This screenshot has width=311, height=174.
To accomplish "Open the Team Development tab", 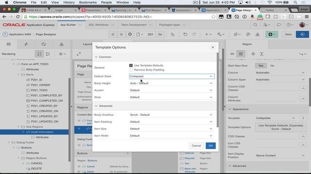I will point(134,25).
